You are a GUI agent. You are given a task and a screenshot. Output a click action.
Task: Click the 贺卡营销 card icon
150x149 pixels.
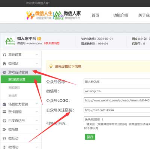[4, 112]
